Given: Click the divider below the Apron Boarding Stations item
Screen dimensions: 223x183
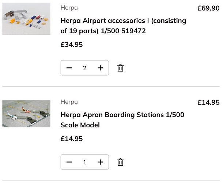Looking at the screenshot, I should pos(111,181).
